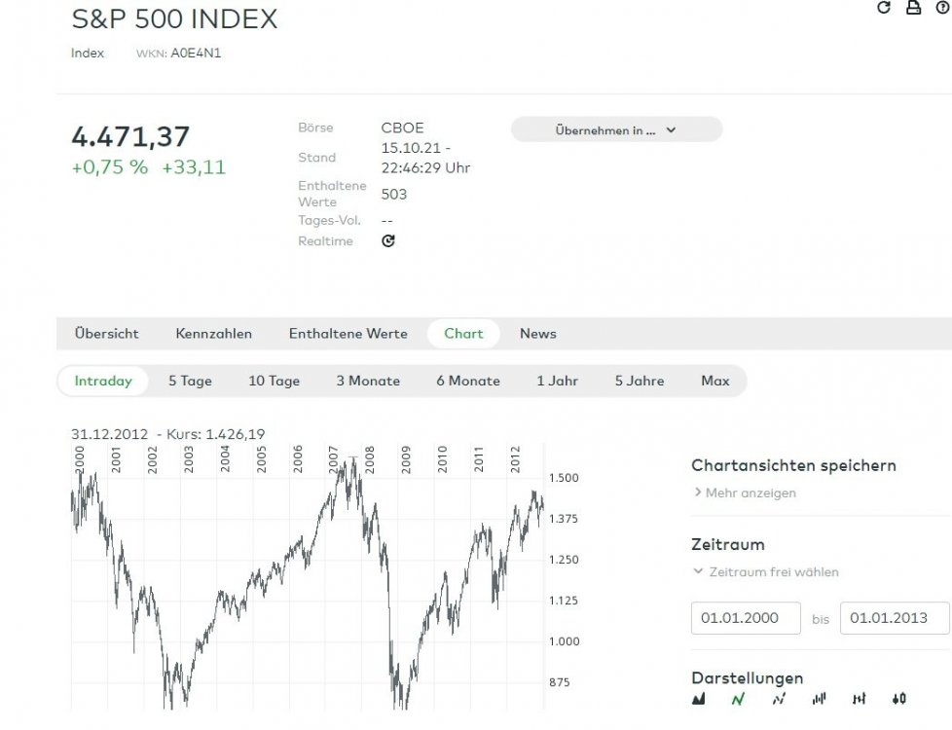
Task: Select the dashed line chart style
Action: click(x=778, y=699)
